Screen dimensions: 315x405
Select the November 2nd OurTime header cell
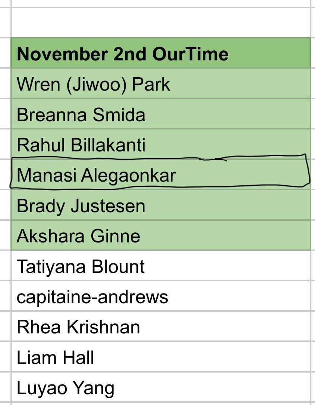pos(160,53)
